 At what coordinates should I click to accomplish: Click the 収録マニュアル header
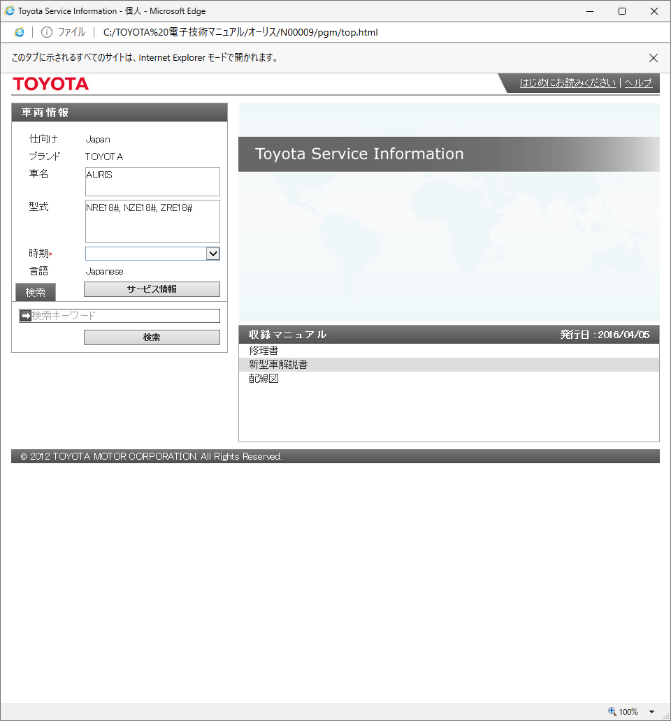pyautogui.click(x=288, y=335)
